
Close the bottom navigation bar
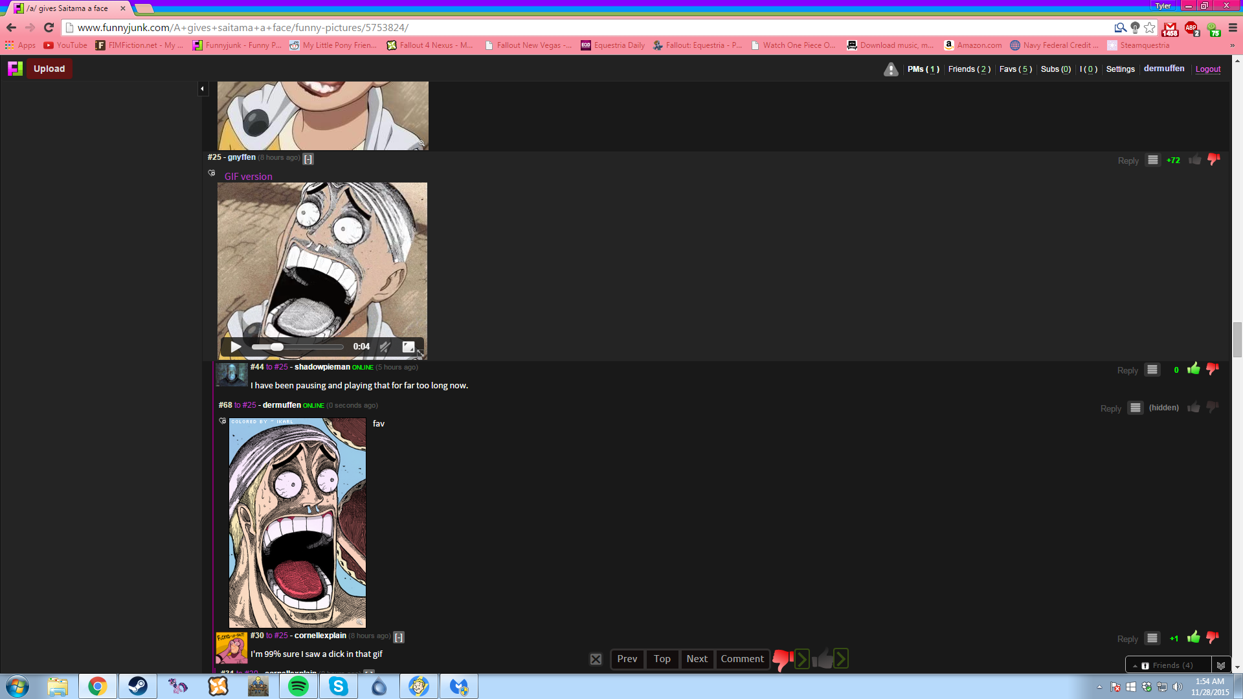click(596, 659)
